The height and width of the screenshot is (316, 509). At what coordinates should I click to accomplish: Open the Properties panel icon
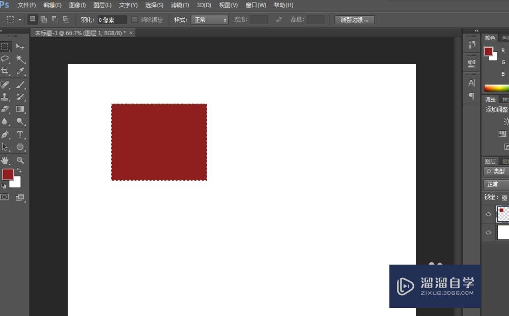(472, 63)
